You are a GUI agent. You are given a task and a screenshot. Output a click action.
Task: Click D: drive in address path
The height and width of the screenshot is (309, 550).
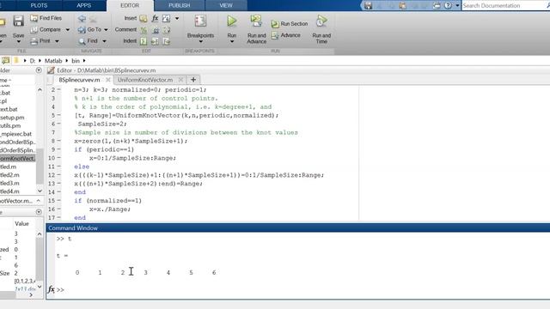33,61
